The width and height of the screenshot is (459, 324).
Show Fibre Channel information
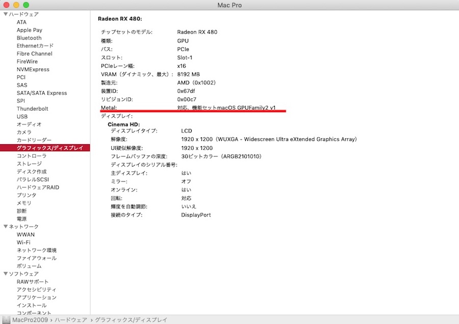pyautogui.click(x=35, y=54)
